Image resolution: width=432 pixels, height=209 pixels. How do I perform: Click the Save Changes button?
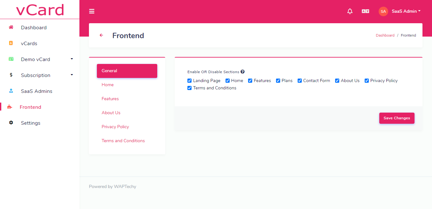397,118
